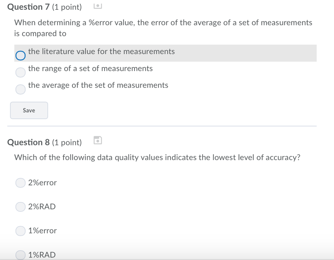
Task: Choose the '2%error' option
Action: click(20, 183)
